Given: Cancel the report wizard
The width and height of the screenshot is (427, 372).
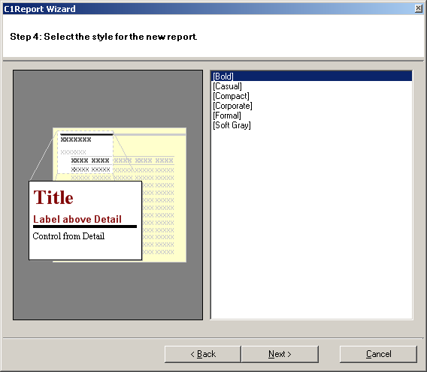Looking at the screenshot, I should (x=378, y=354).
